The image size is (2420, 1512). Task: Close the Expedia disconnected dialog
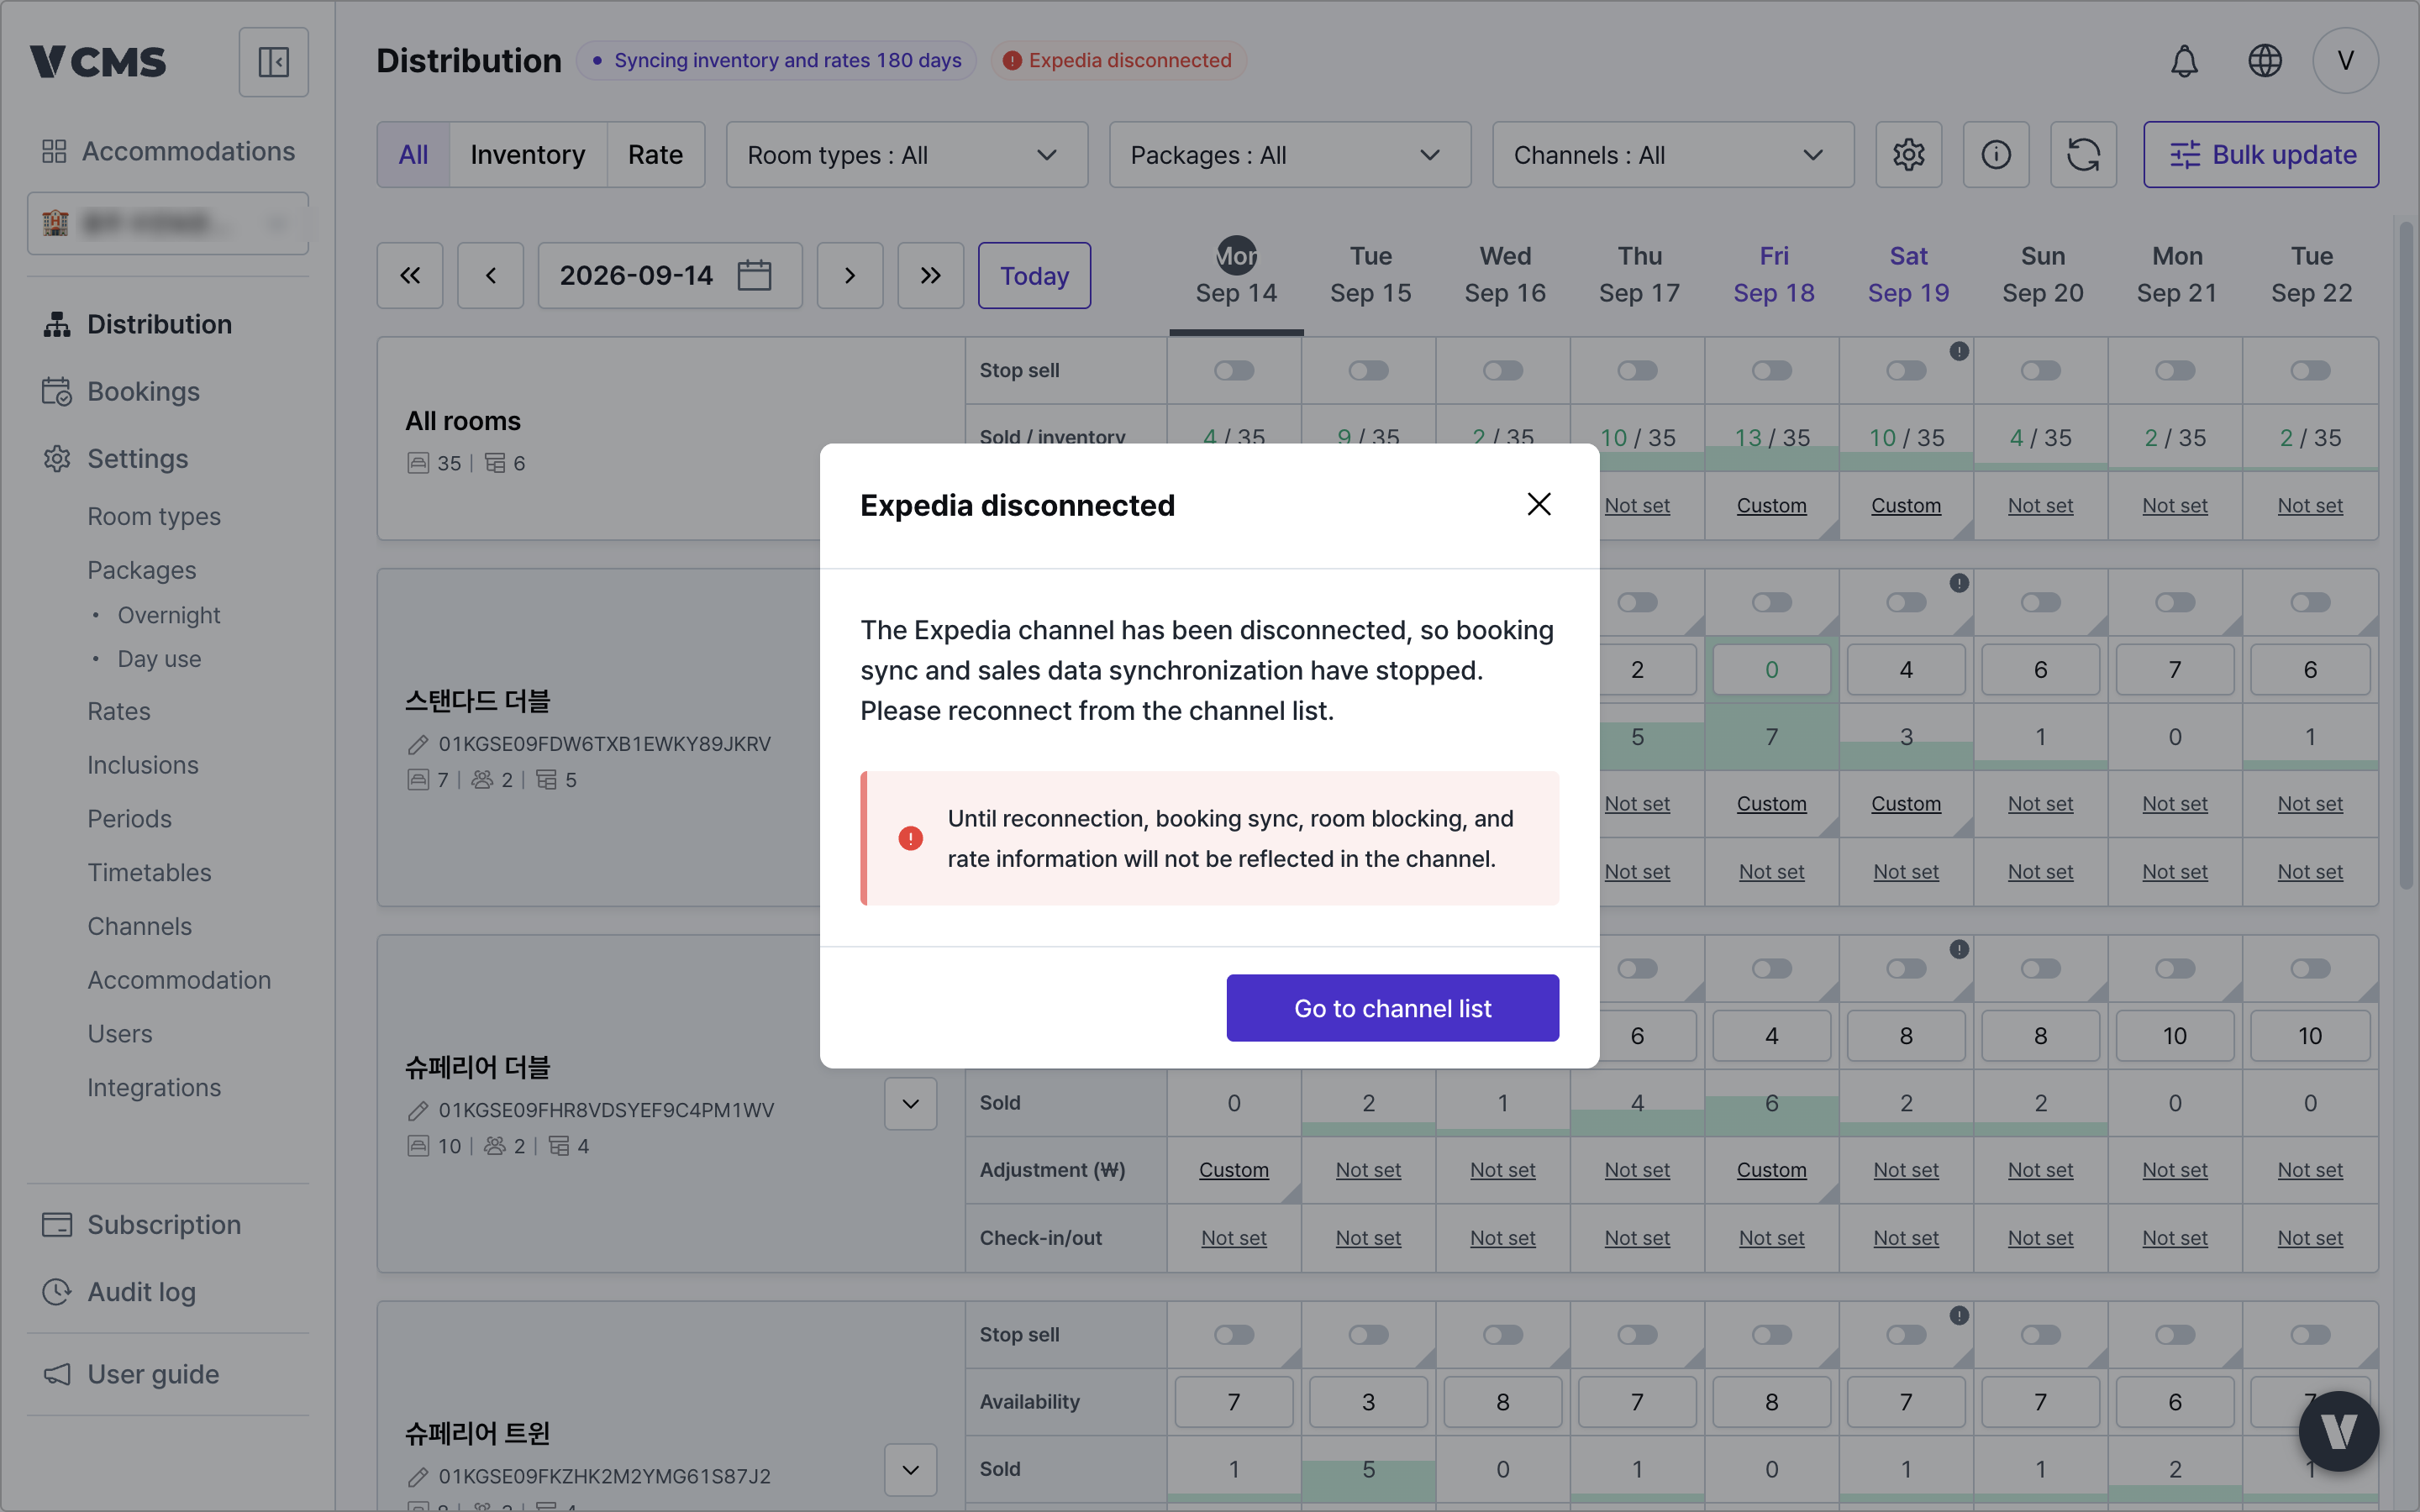(x=1539, y=504)
